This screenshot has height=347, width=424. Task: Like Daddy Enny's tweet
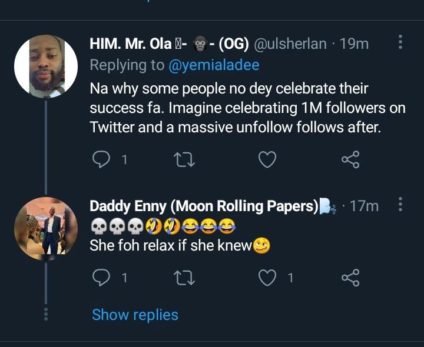tap(268, 278)
